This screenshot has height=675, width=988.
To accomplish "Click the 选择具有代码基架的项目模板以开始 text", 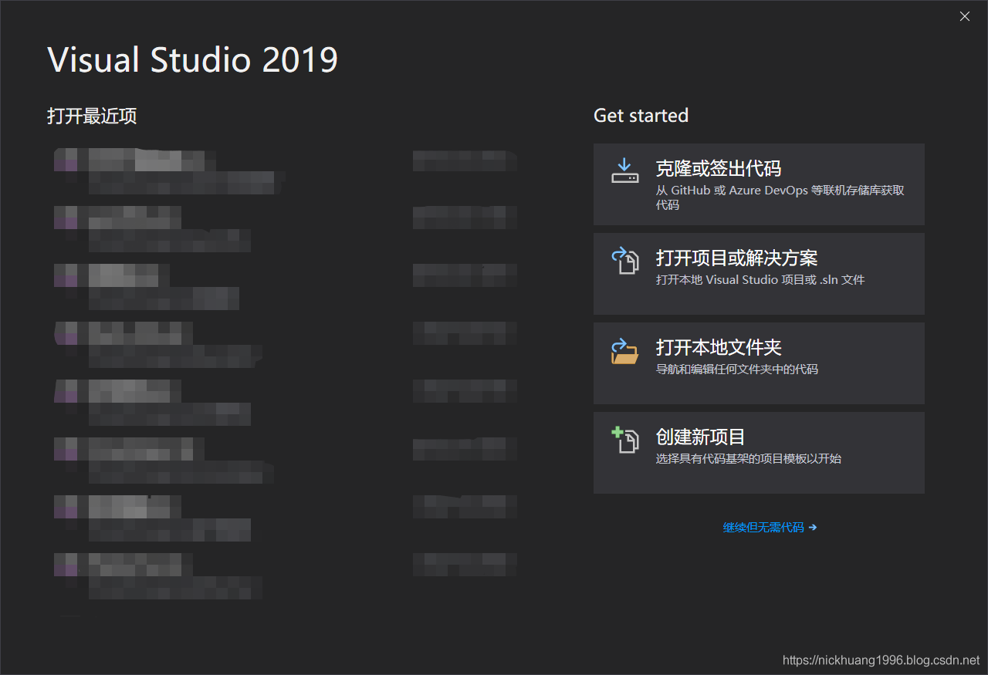I will click(x=749, y=459).
